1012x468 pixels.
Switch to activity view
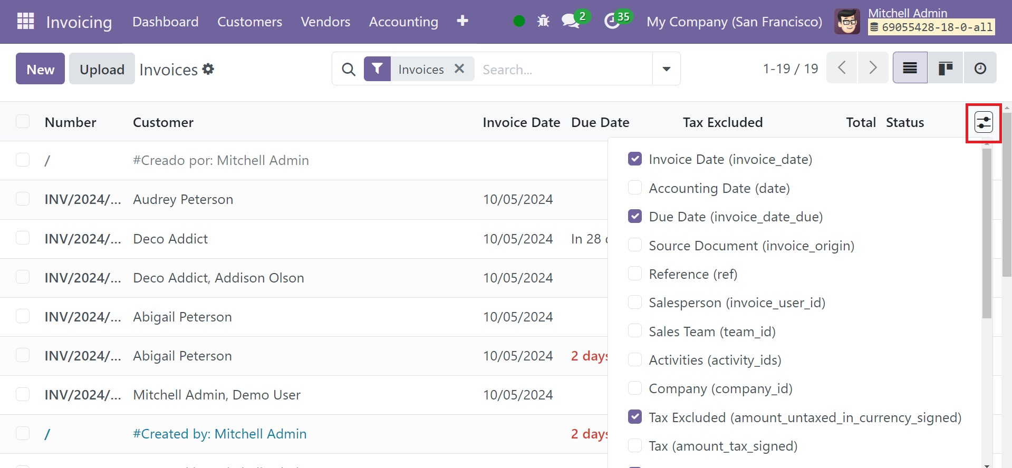pyautogui.click(x=980, y=68)
